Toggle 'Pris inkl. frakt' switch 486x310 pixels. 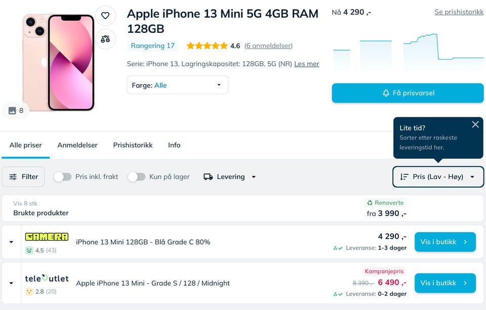point(62,177)
